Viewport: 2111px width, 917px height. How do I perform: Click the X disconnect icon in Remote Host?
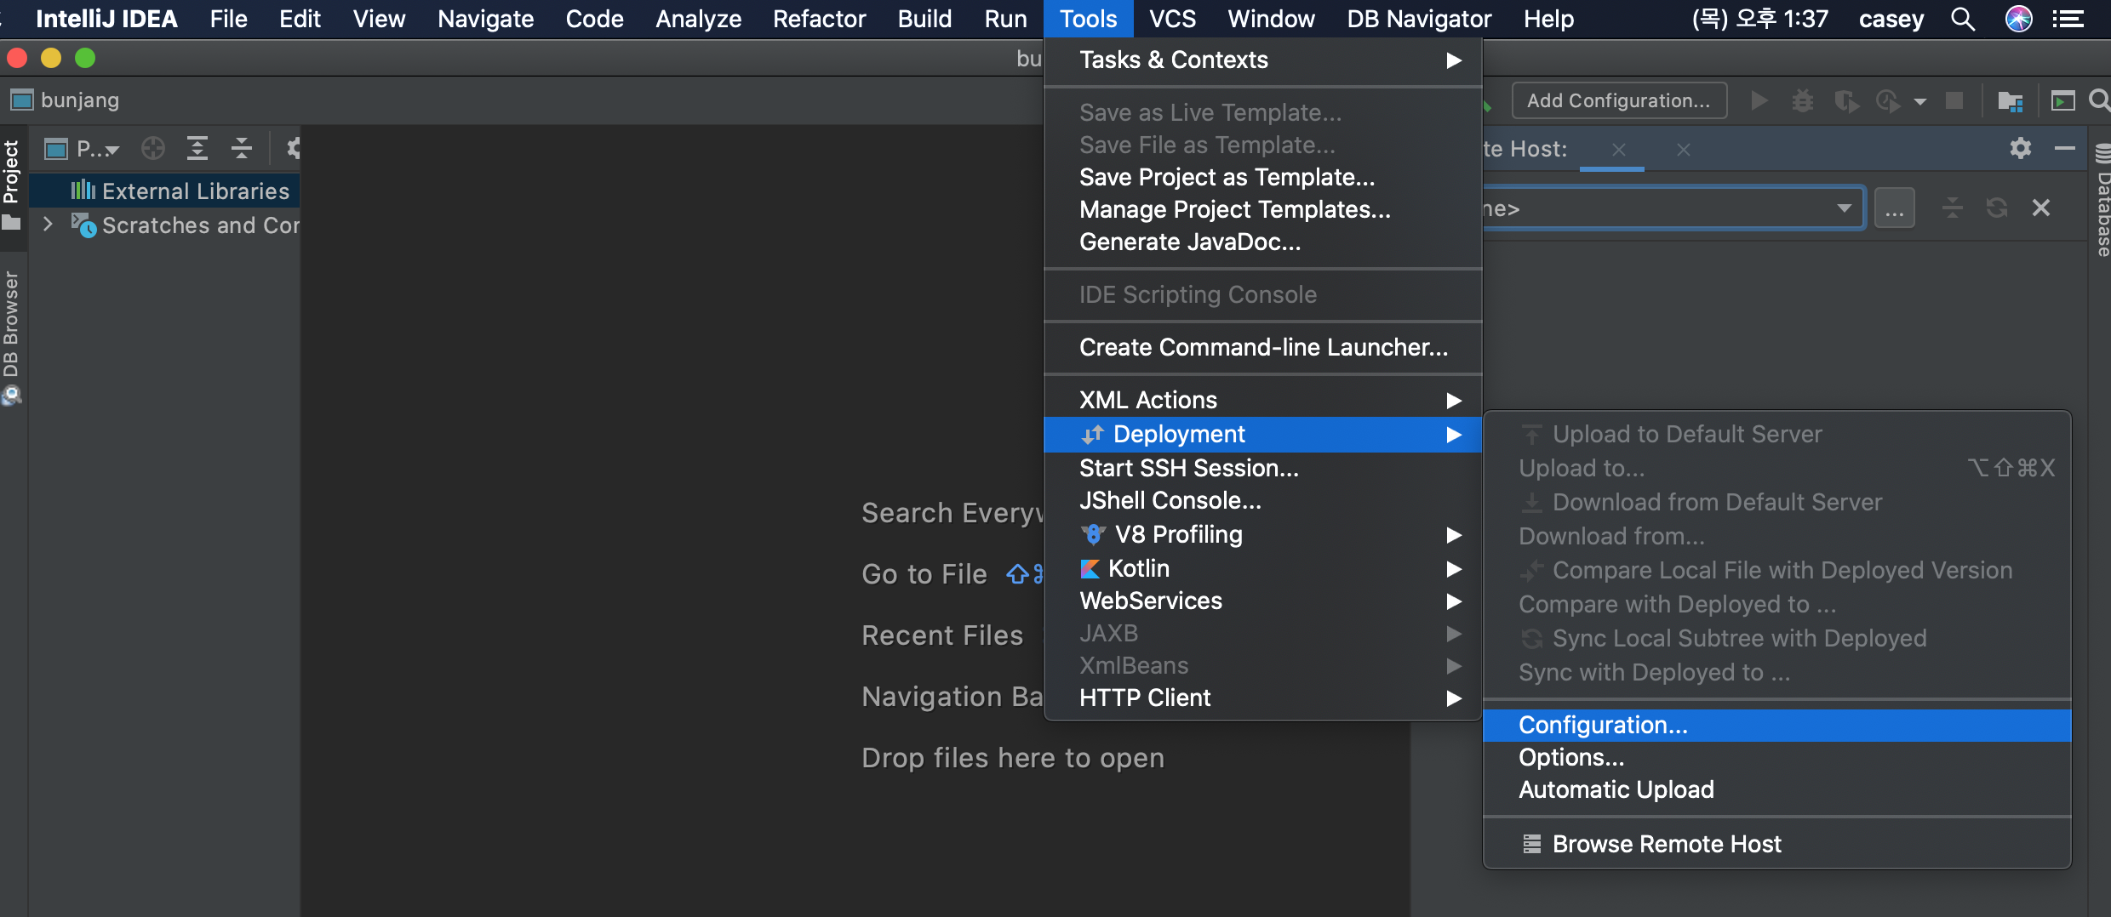pyautogui.click(x=2041, y=208)
